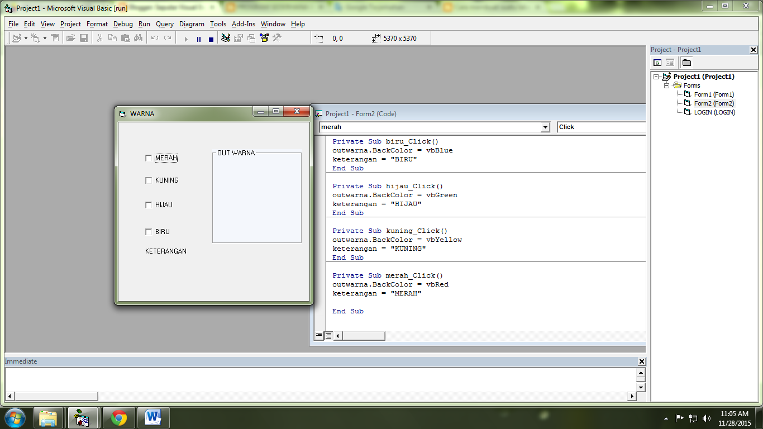The image size is (763, 429).
Task: Open dropdown arrow beside Add Project icon
Action: click(26, 39)
